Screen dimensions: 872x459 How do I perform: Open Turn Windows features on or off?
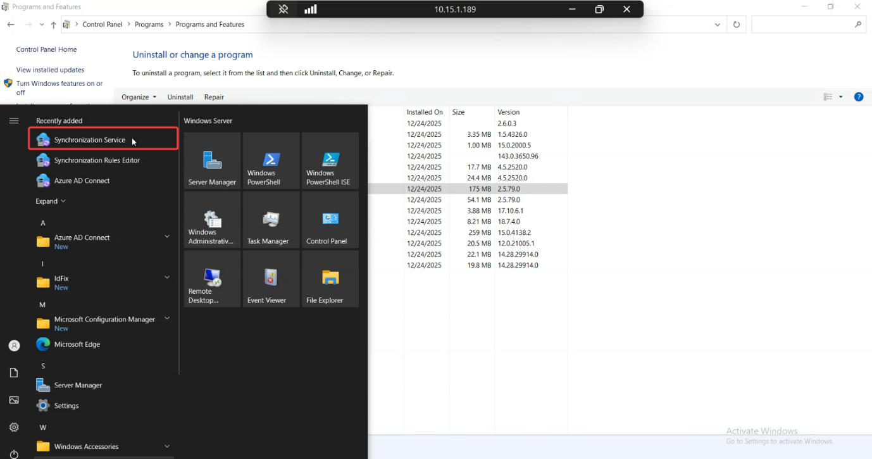[59, 88]
